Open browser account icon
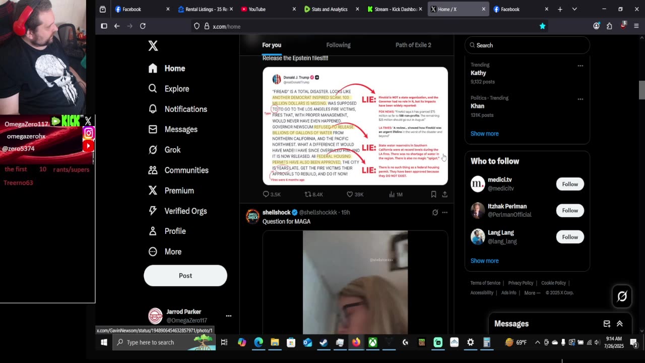 597,26
